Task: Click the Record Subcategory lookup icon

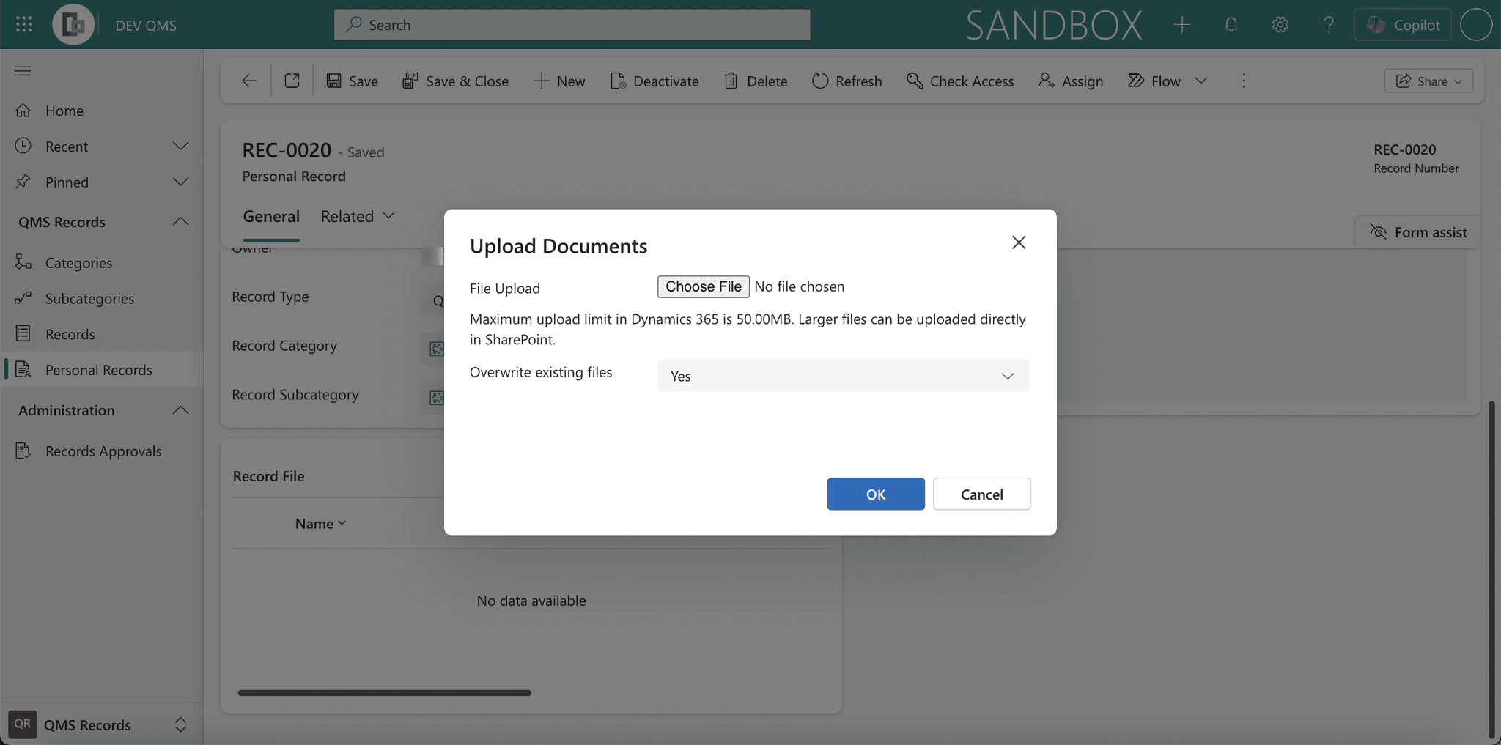Action: click(x=437, y=398)
